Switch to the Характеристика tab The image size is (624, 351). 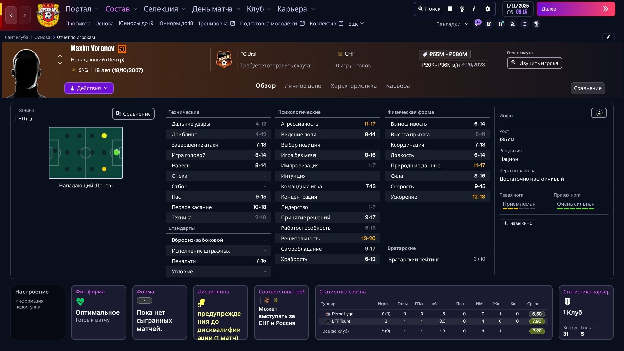click(353, 86)
